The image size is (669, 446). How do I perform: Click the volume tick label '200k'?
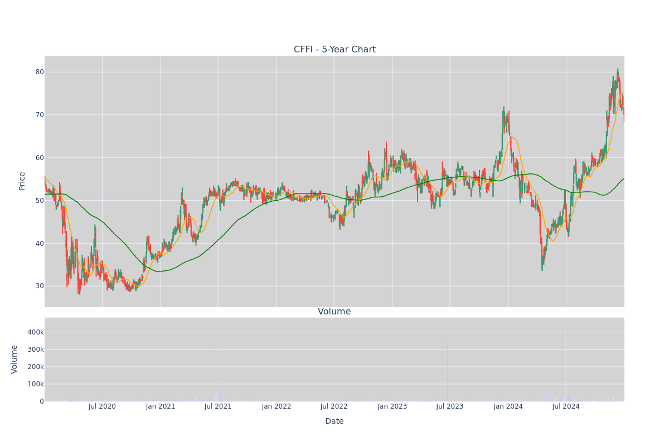coord(35,367)
